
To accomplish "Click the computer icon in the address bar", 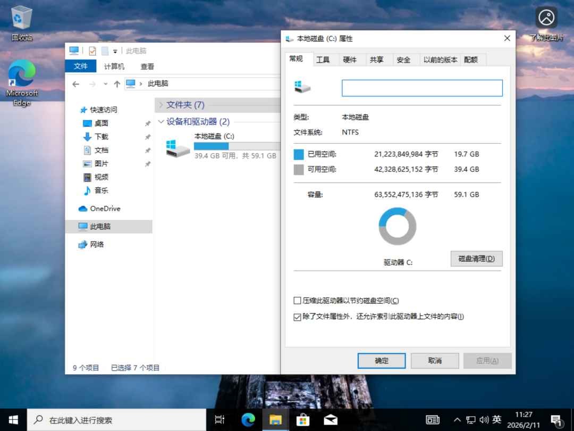I will (x=131, y=84).
